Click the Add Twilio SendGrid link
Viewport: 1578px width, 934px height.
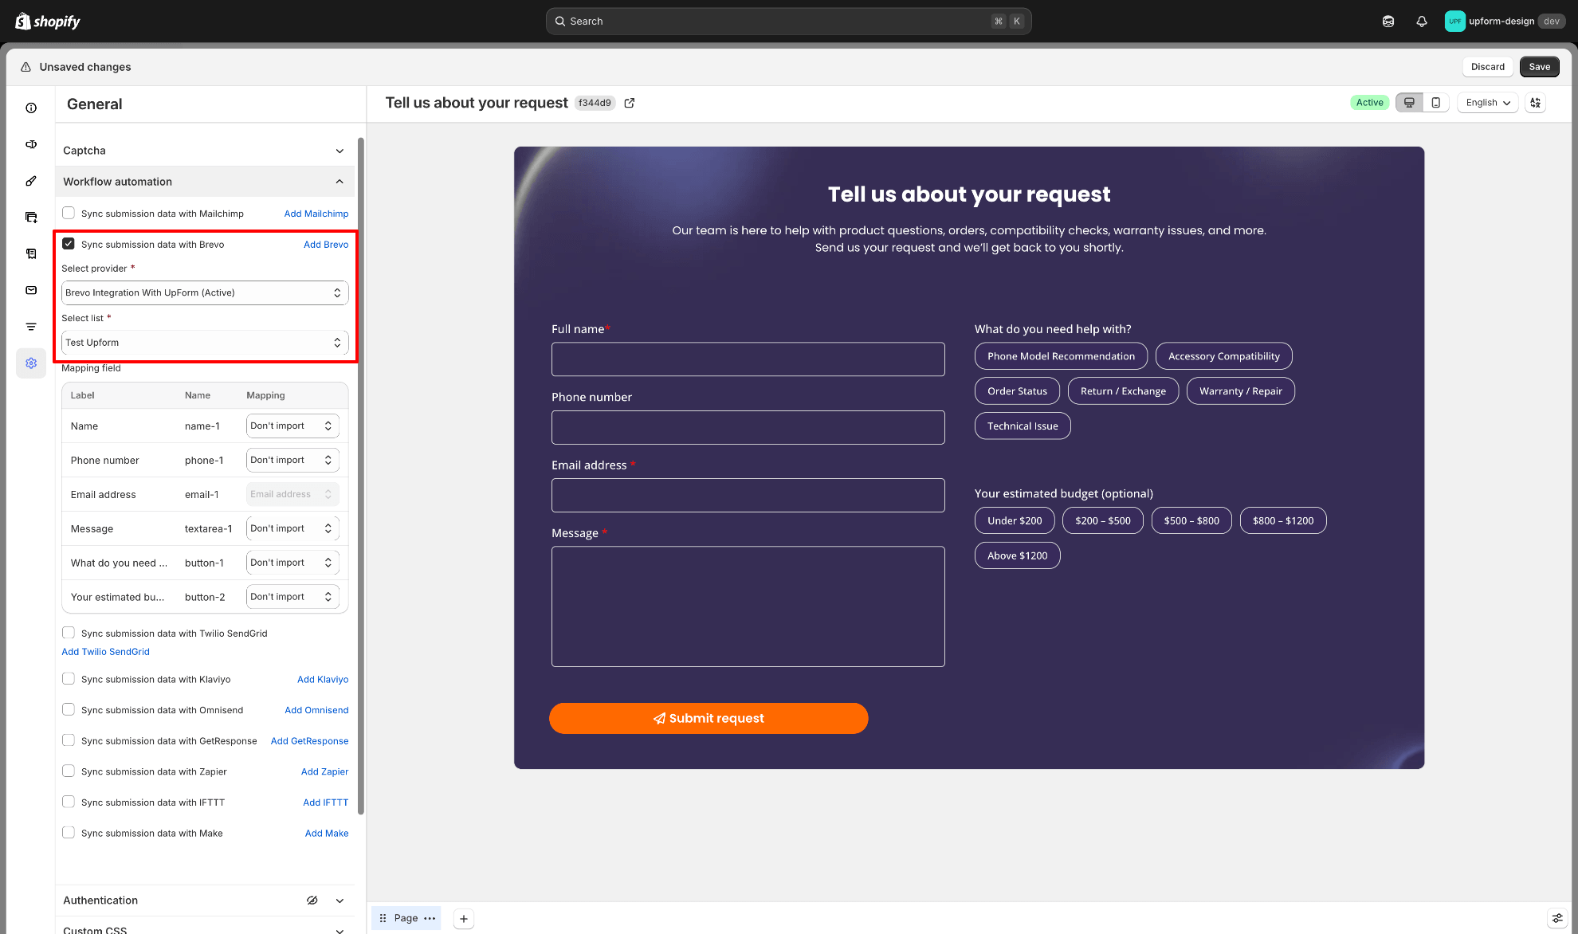(105, 652)
